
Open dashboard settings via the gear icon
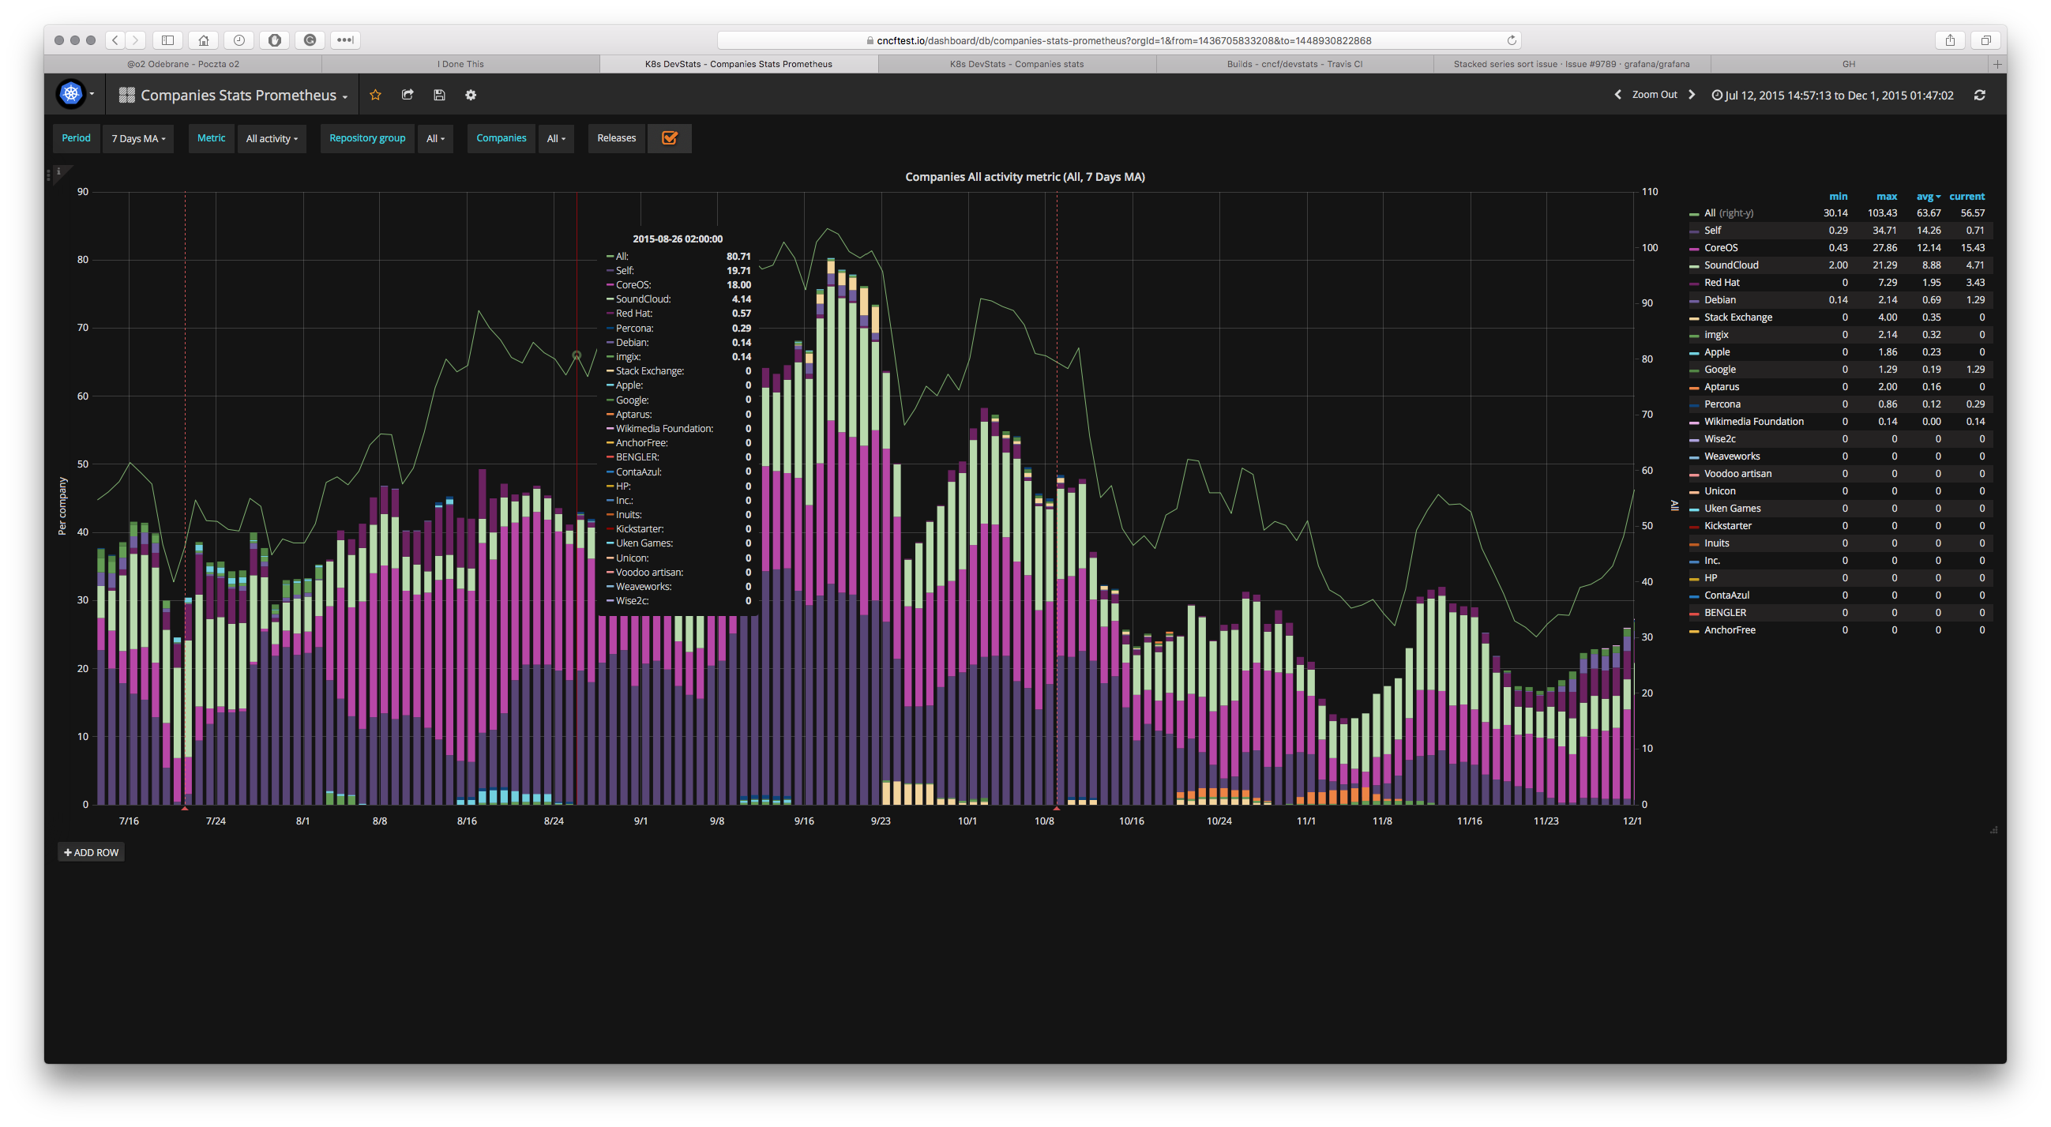(x=471, y=94)
